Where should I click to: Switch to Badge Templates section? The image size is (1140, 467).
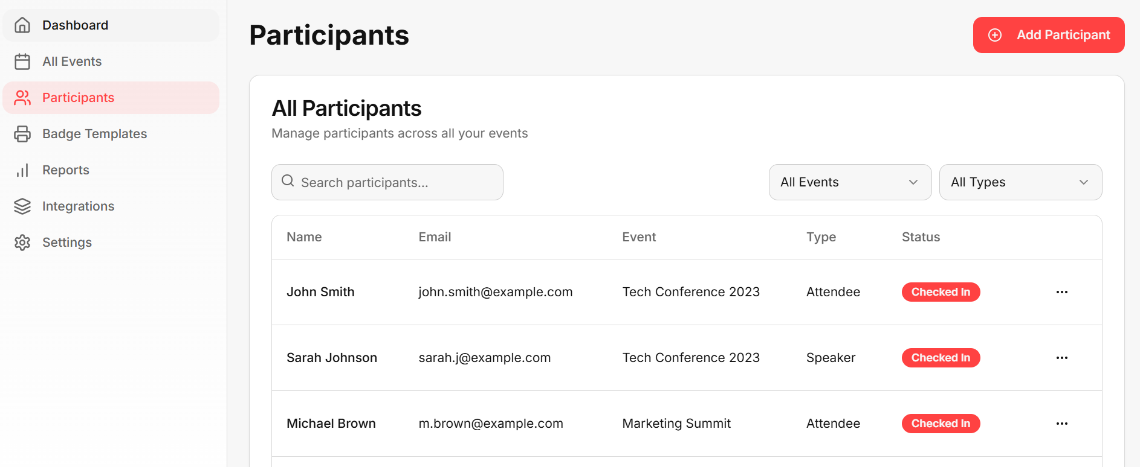pyautogui.click(x=111, y=134)
